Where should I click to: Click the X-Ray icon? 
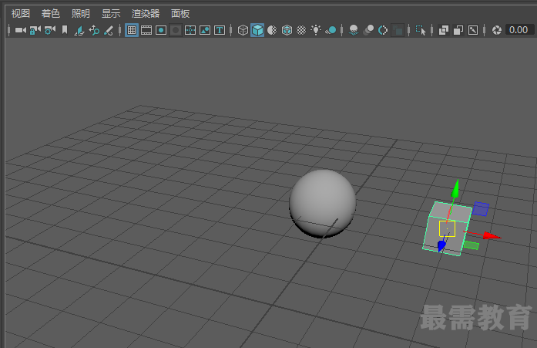click(444, 30)
